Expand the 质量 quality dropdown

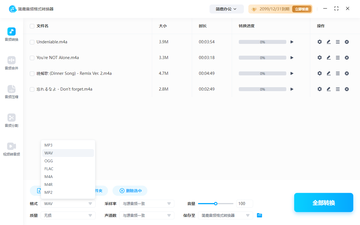click(x=68, y=215)
